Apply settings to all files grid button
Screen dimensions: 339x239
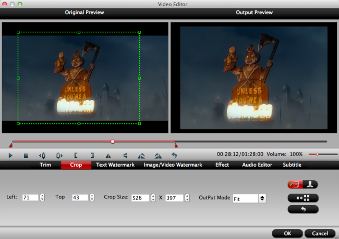tap(303, 198)
